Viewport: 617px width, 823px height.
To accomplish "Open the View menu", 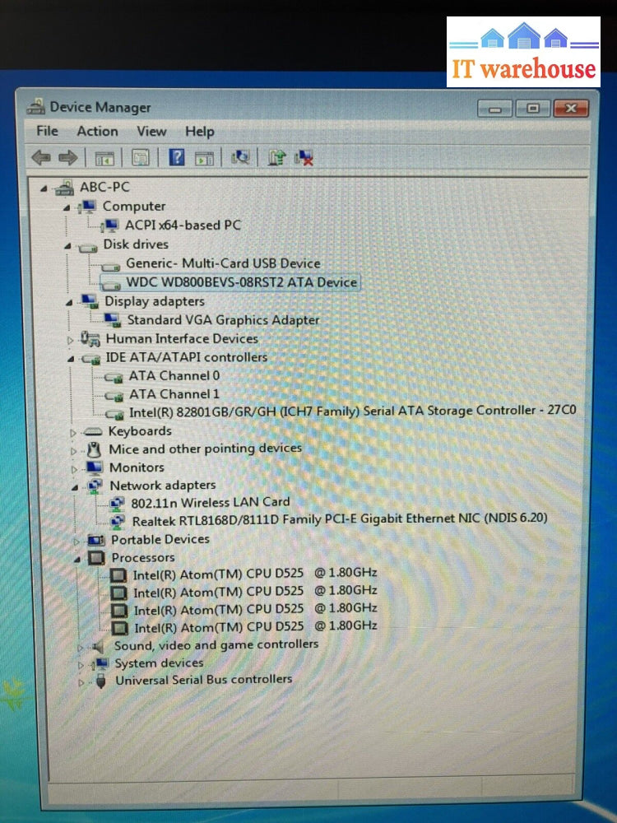I will [151, 131].
